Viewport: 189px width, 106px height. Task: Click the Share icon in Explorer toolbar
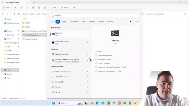pos(39,8)
